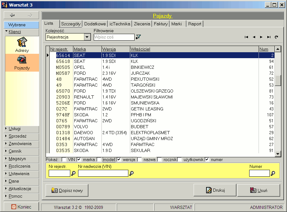This screenshot has width=287, height=212.
Task: Open the Zlecenia tab
Action: (x=142, y=24)
